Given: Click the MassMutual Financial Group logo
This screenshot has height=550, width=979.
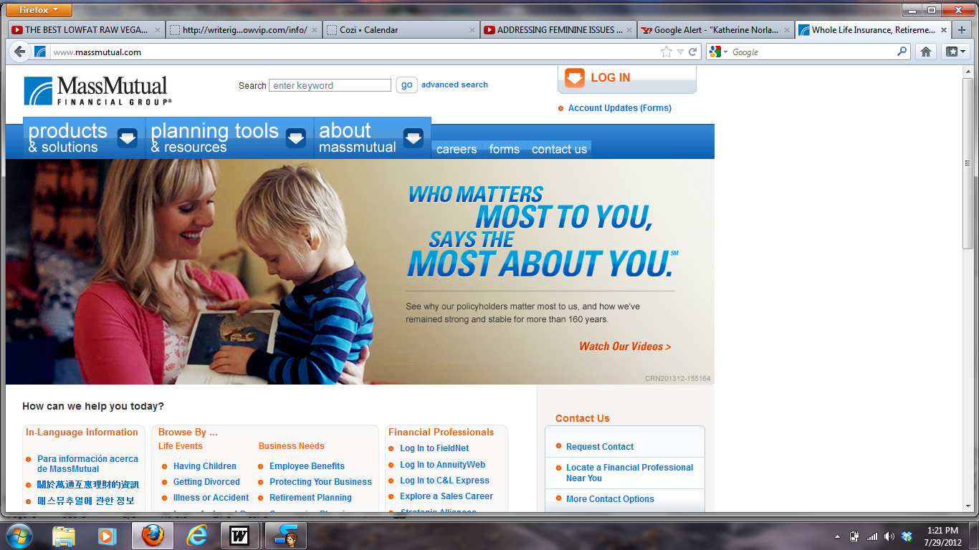Looking at the screenshot, I should (x=97, y=91).
